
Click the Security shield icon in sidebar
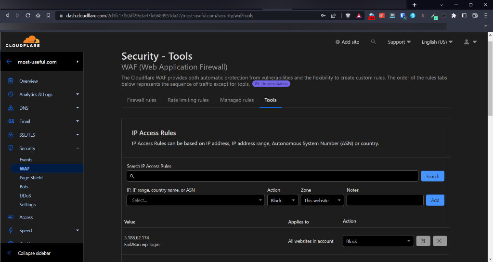tap(11, 148)
